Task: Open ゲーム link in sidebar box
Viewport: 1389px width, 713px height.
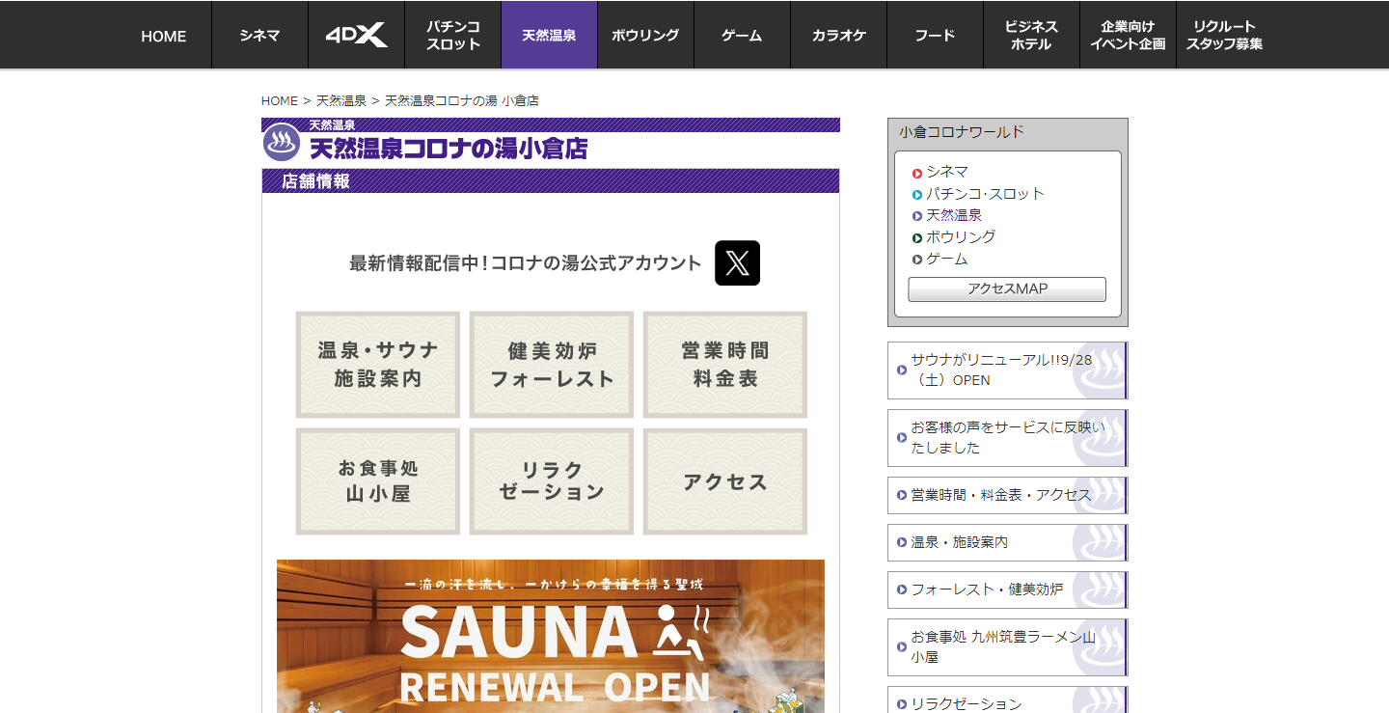Action: pos(947,259)
